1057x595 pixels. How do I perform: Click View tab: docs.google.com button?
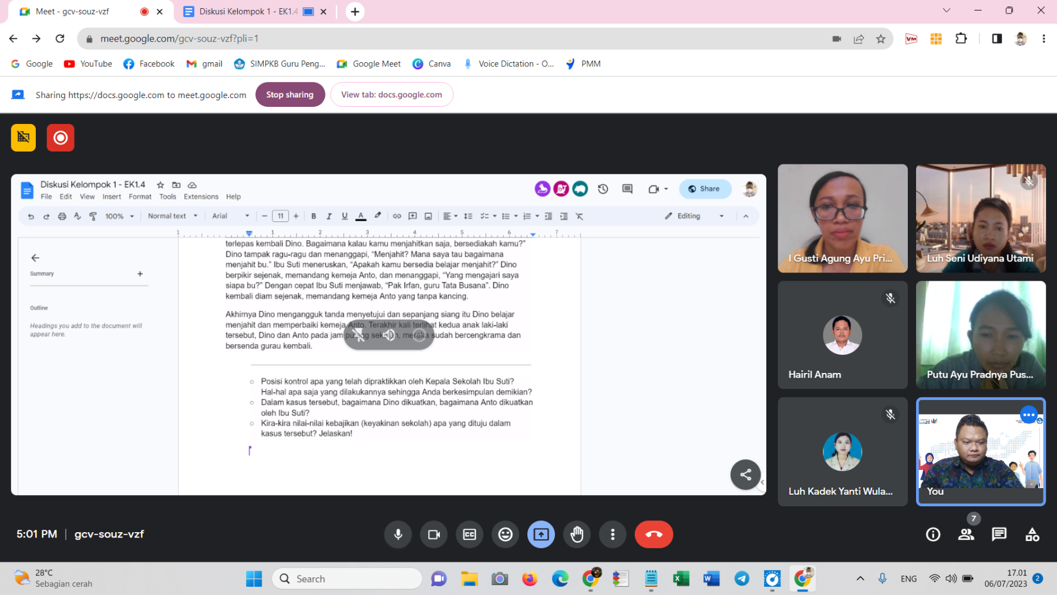[392, 95]
